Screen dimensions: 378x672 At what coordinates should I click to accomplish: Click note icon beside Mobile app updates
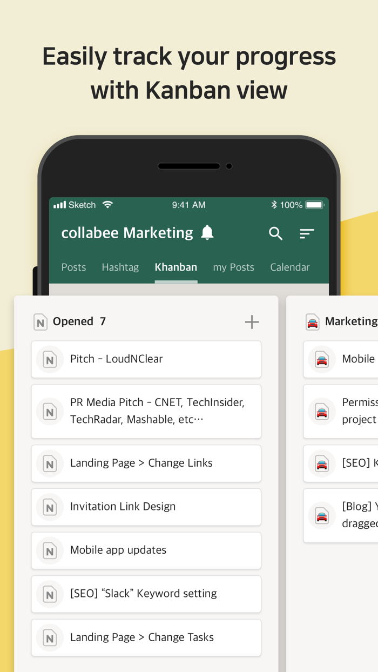50,550
